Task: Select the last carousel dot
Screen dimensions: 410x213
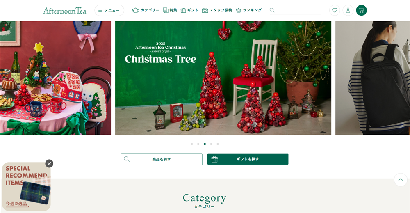Action: [218, 144]
